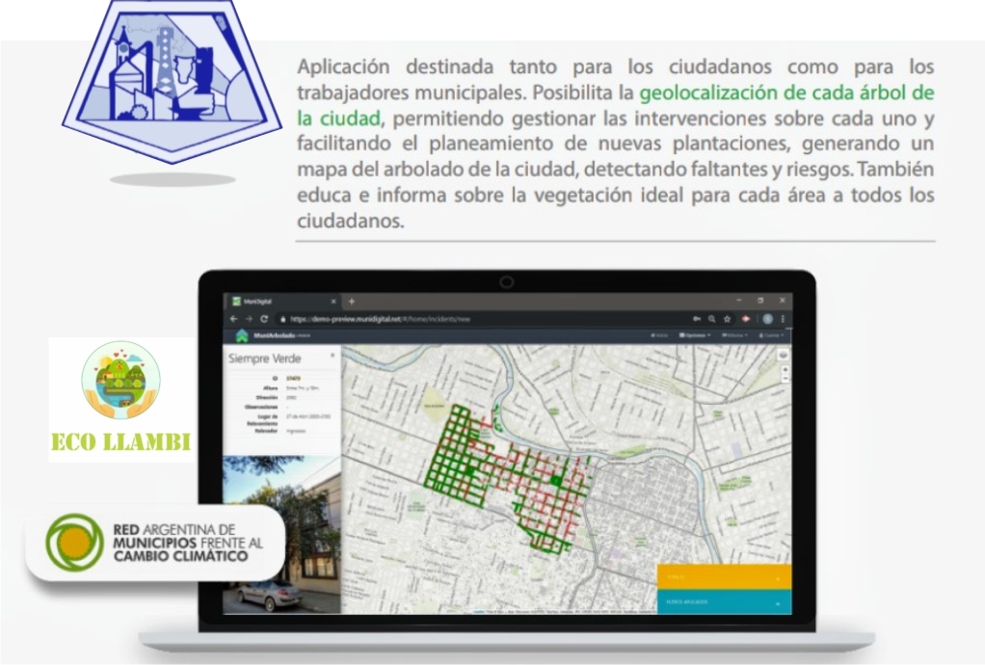Click the Relevador field label
This screenshot has height=665, width=985.
click(x=266, y=431)
